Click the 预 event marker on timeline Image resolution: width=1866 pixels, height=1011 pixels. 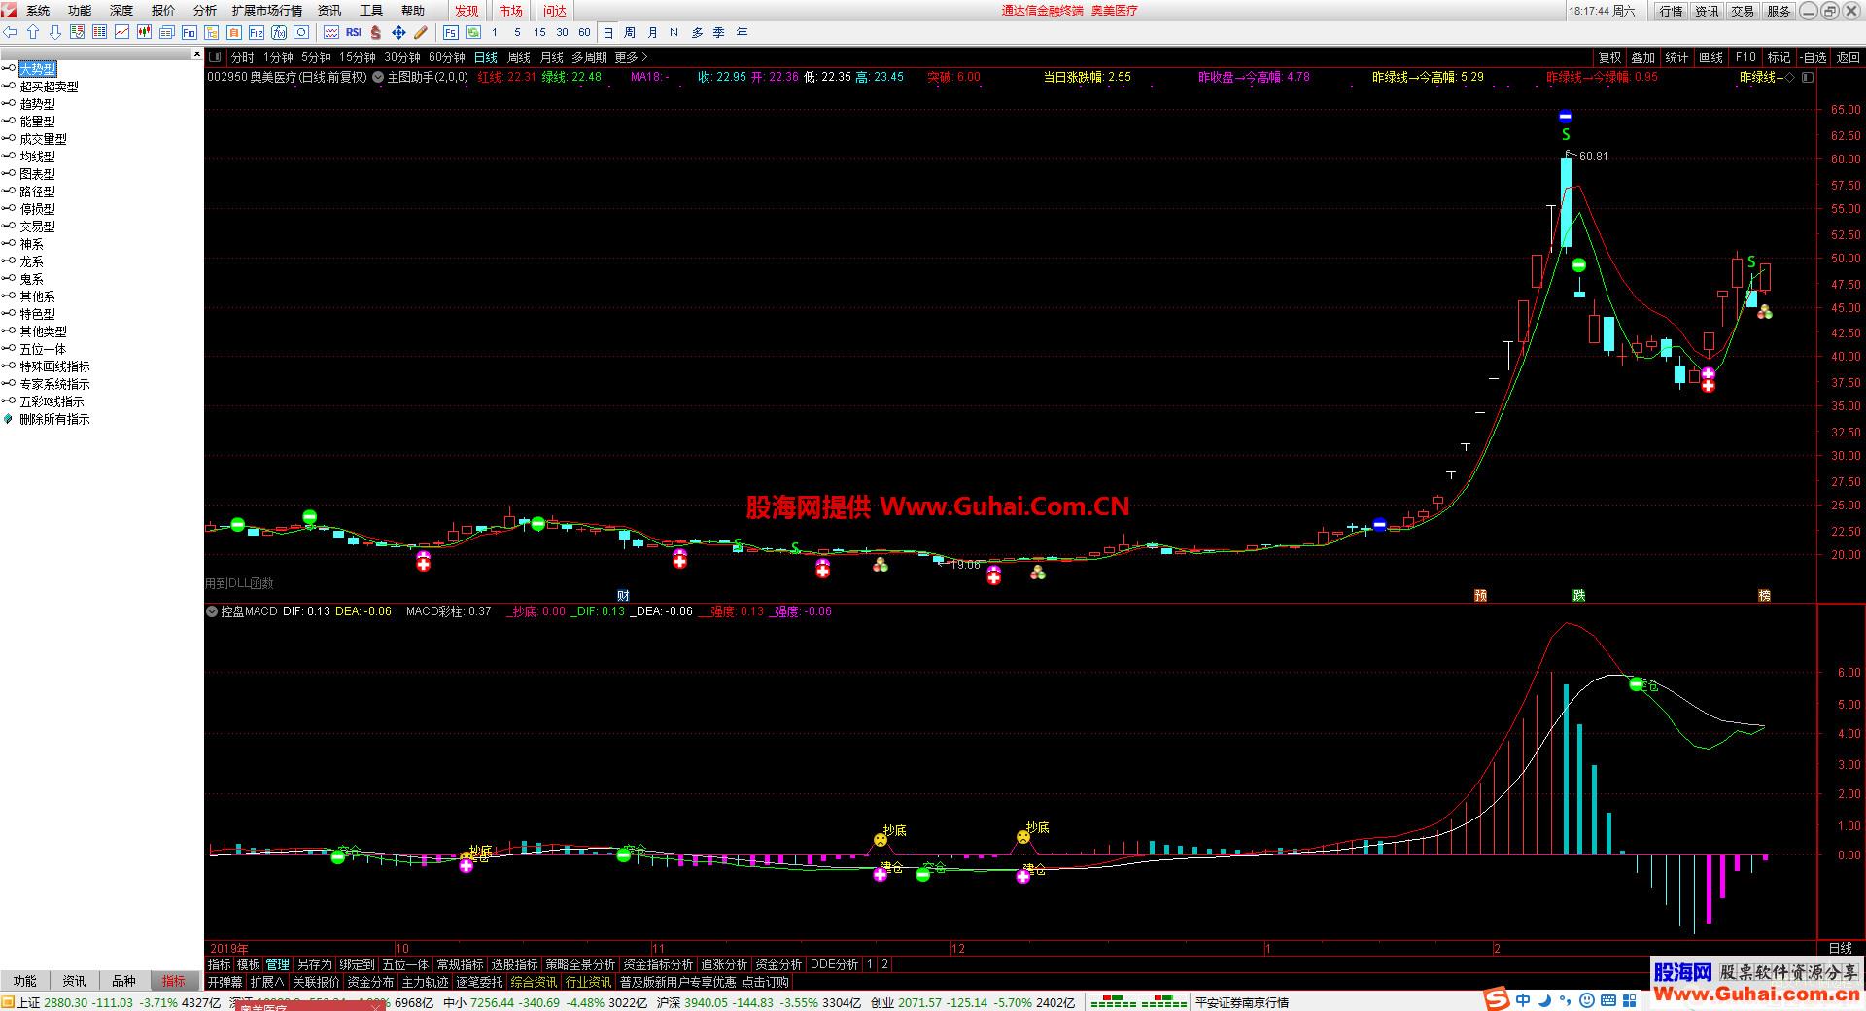click(1480, 595)
